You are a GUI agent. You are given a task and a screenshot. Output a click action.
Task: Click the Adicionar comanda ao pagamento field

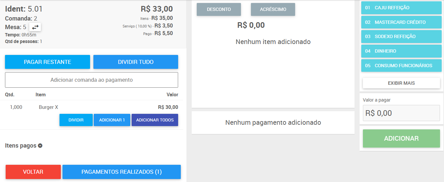click(91, 80)
